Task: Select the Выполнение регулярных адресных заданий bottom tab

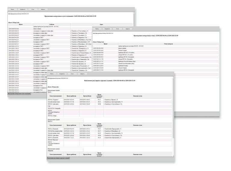Action: (x=58, y=158)
